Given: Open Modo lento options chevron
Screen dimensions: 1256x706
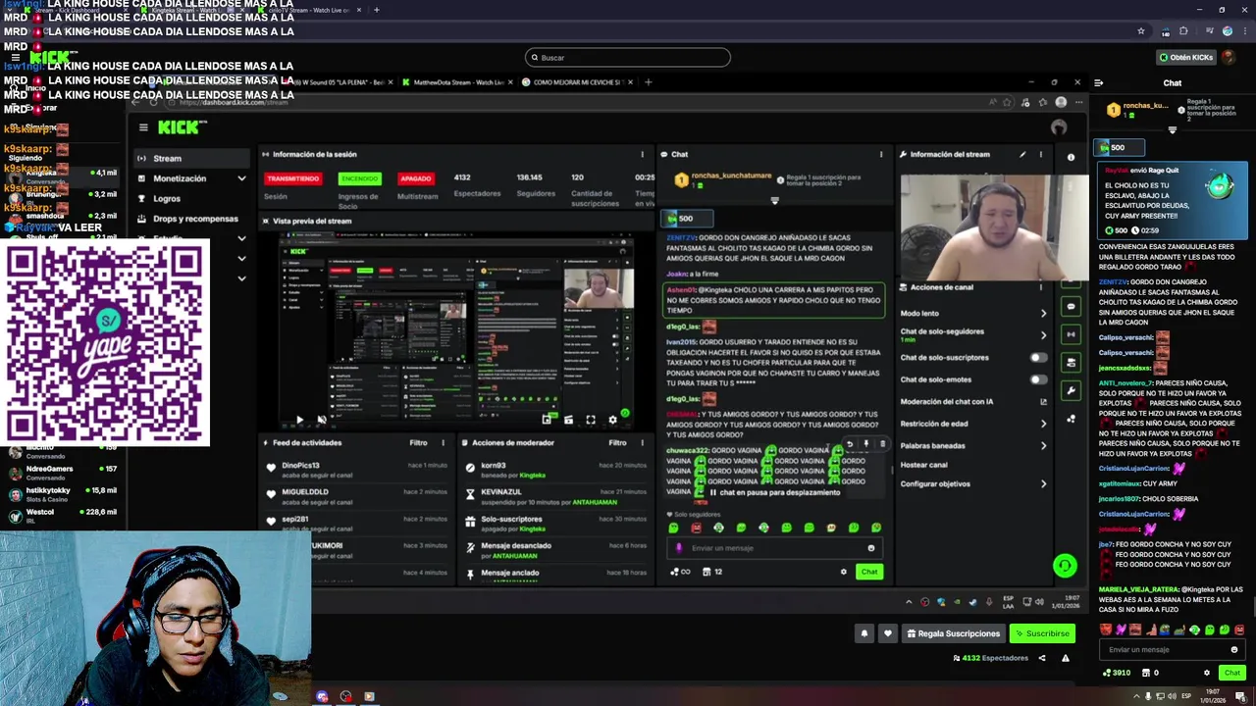Looking at the screenshot, I should tap(1043, 314).
